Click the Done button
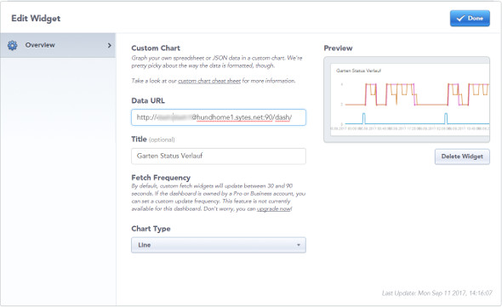 470,18
